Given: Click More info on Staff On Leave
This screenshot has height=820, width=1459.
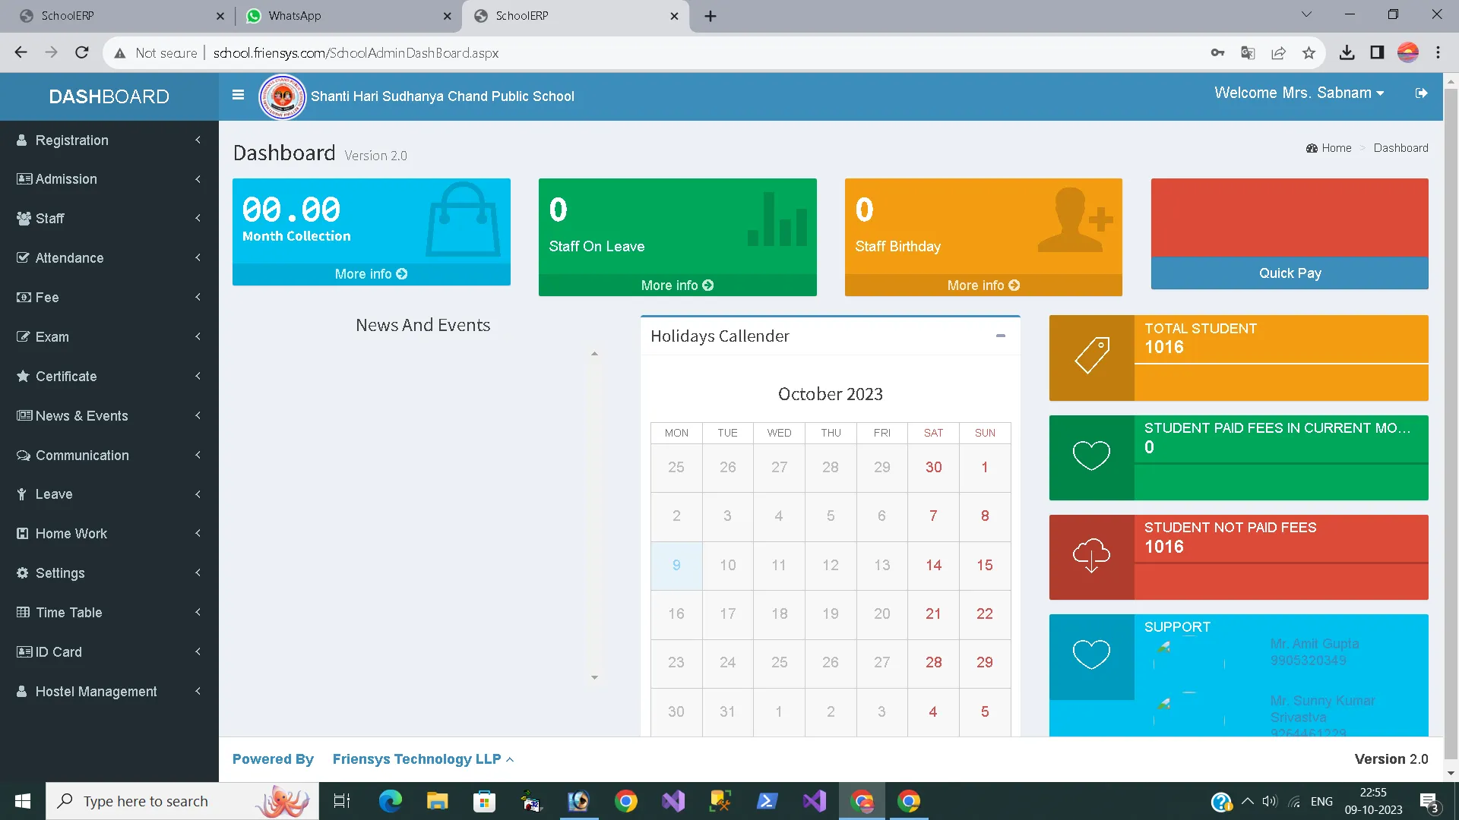Looking at the screenshot, I should 677,285.
